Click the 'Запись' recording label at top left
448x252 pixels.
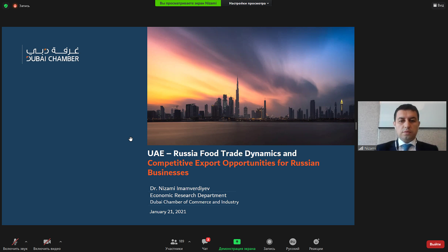tap(24, 6)
